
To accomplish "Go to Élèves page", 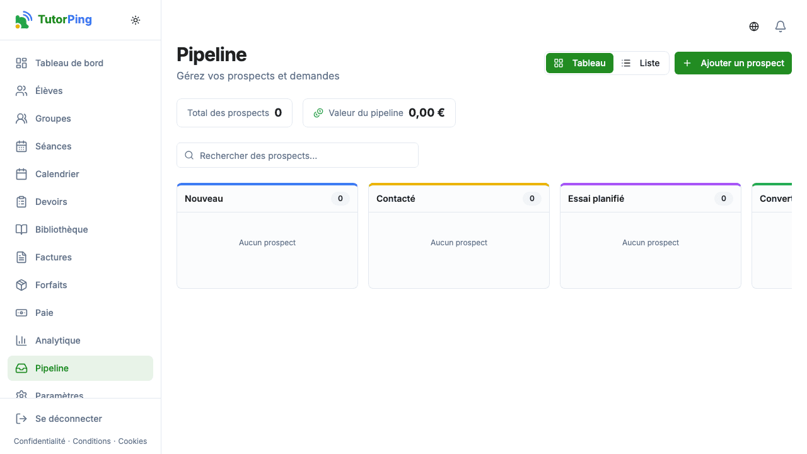I will click(x=80, y=91).
